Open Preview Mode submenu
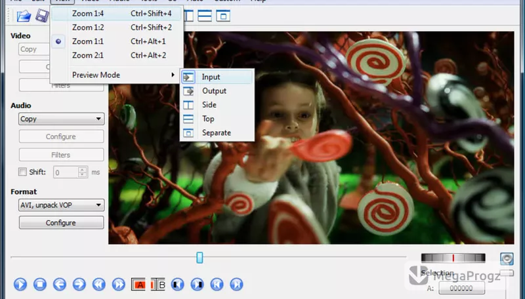 (x=117, y=75)
